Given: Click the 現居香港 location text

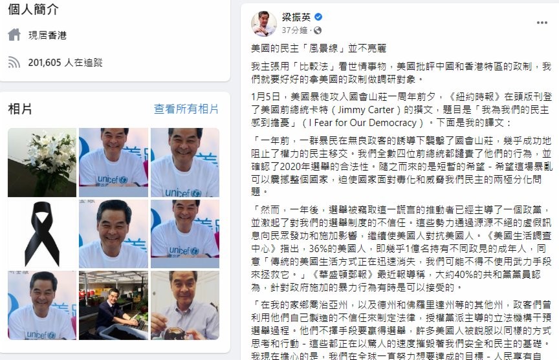Looking at the screenshot, I should [x=47, y=36].
